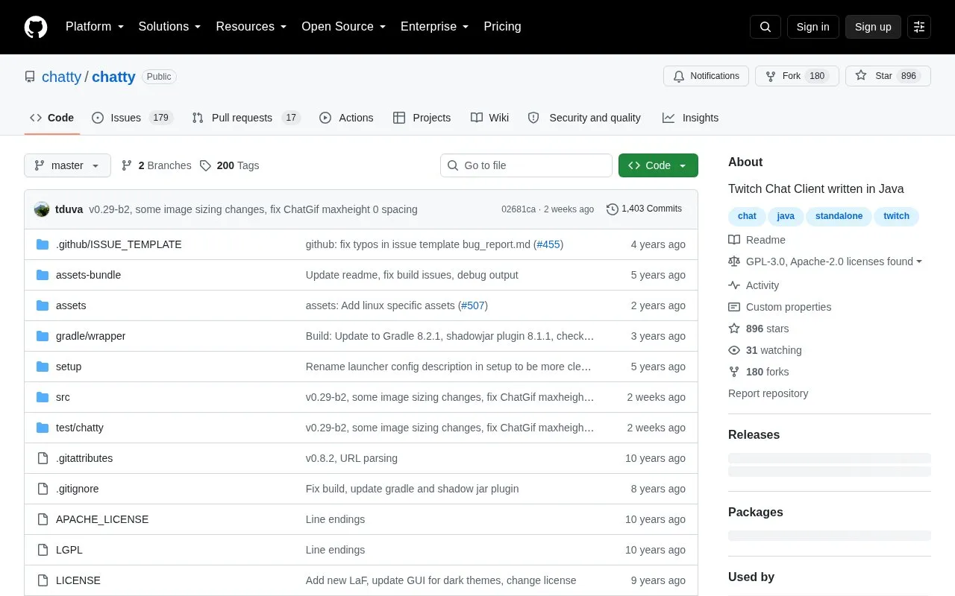
Task: Open the gradle/wrapper folder
Action: click(90, 336)
